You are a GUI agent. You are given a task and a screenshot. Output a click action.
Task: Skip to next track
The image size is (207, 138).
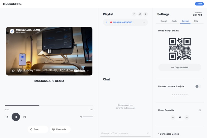[x=25, y=117]
